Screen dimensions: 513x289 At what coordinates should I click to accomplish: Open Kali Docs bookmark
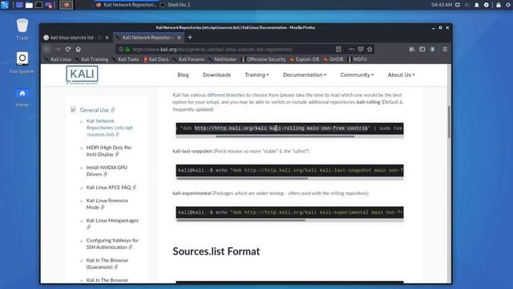156,59
